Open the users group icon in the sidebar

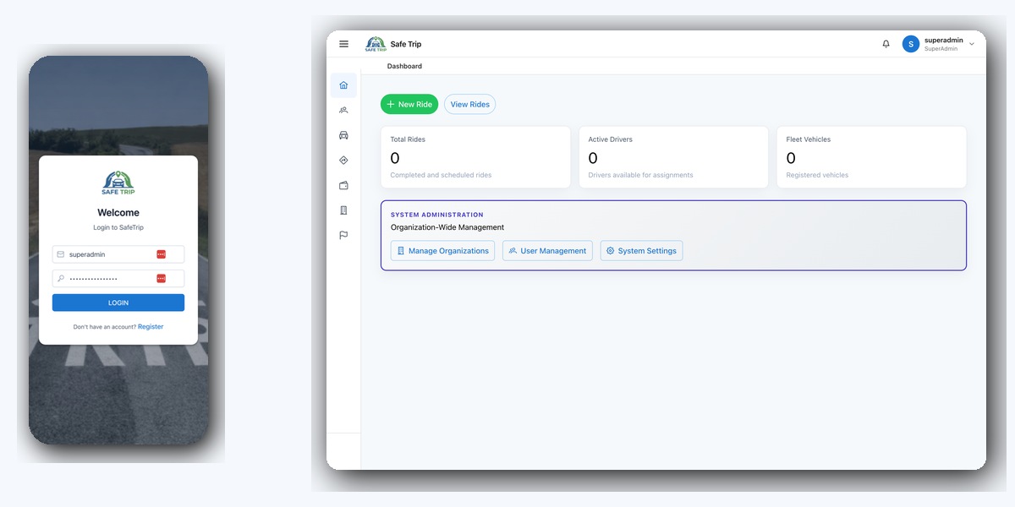click(343, 110)
